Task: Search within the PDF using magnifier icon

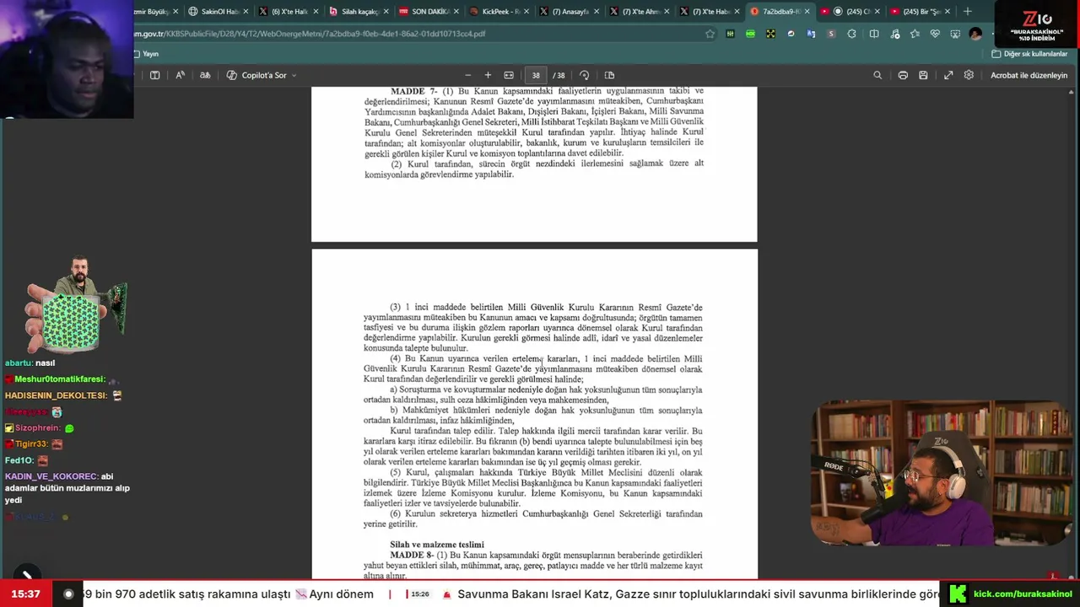Action: click(x=877, y=75)
